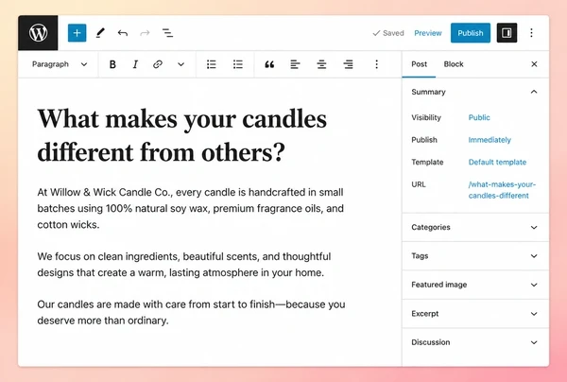
Task: Change the Default template link
Action: click(x=497, y=162)
